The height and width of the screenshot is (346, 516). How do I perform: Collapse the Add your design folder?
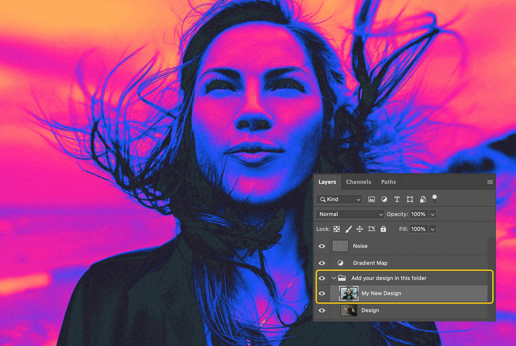pos(334,278)
